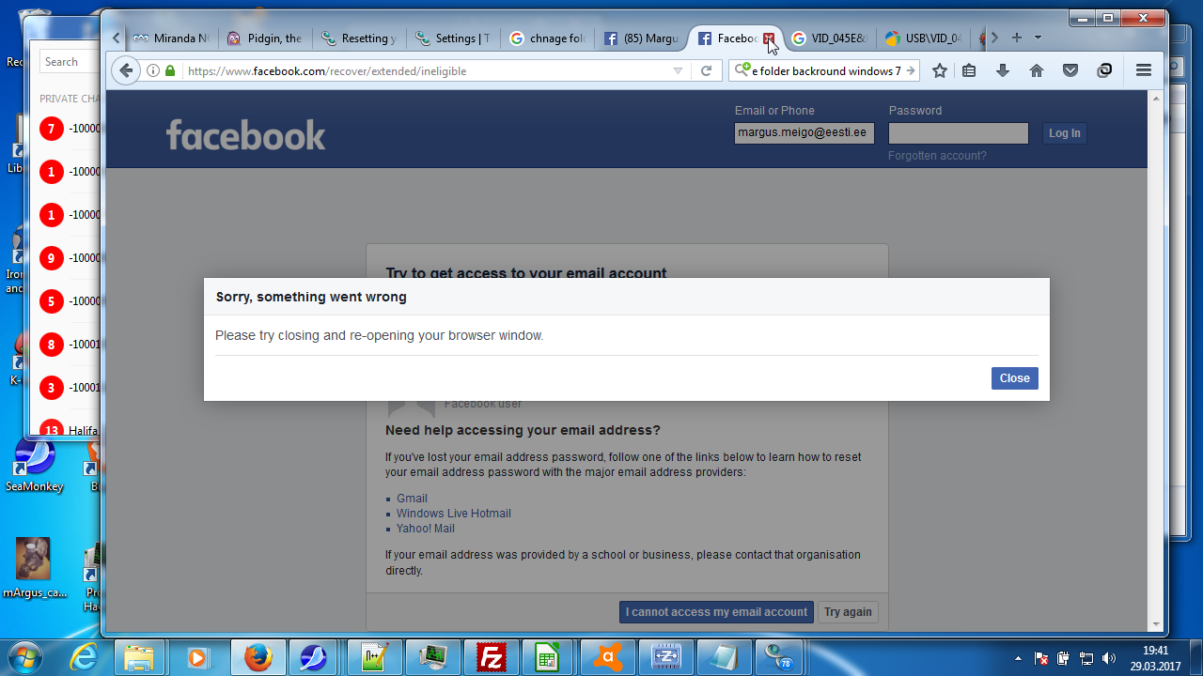Image resolution: width=1203 pixels, height=676 pixels.
Task: Open the Pocket icon in toolbar
Action: click(x=1070, y=70)
